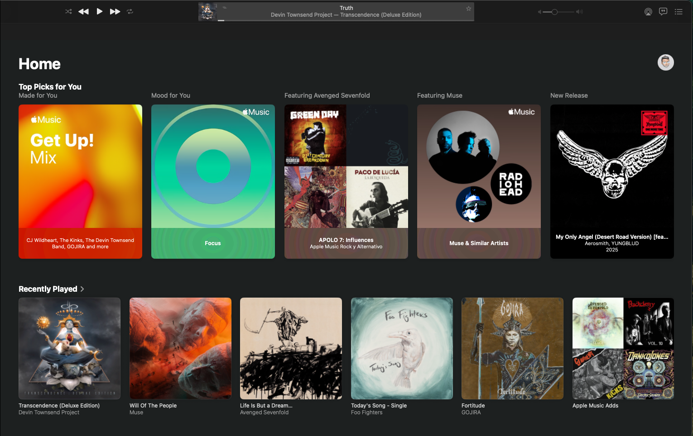Open Fortitude album cover by GOJIRA
Image resolution: width=693 pixels, height=436 pixels.
[x=512, y=348]
